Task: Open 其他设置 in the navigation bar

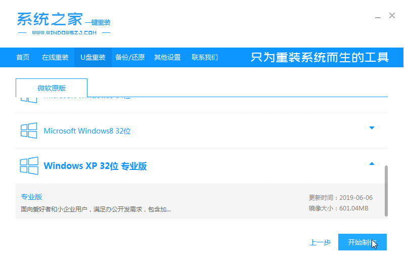Action: click(x=167, y=57)
